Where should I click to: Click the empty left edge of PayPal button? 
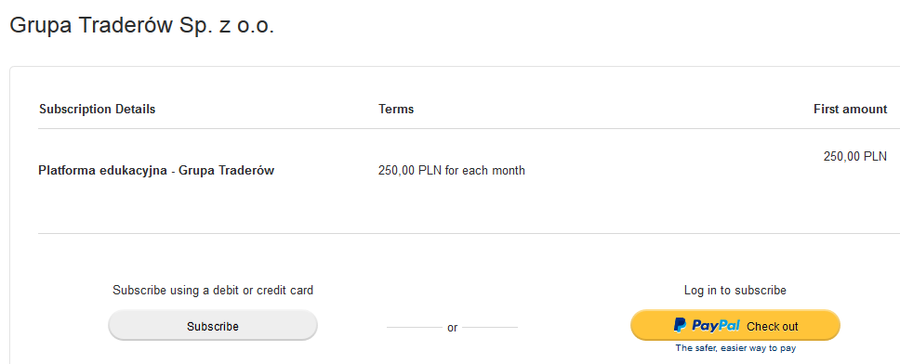click(651, 326)
